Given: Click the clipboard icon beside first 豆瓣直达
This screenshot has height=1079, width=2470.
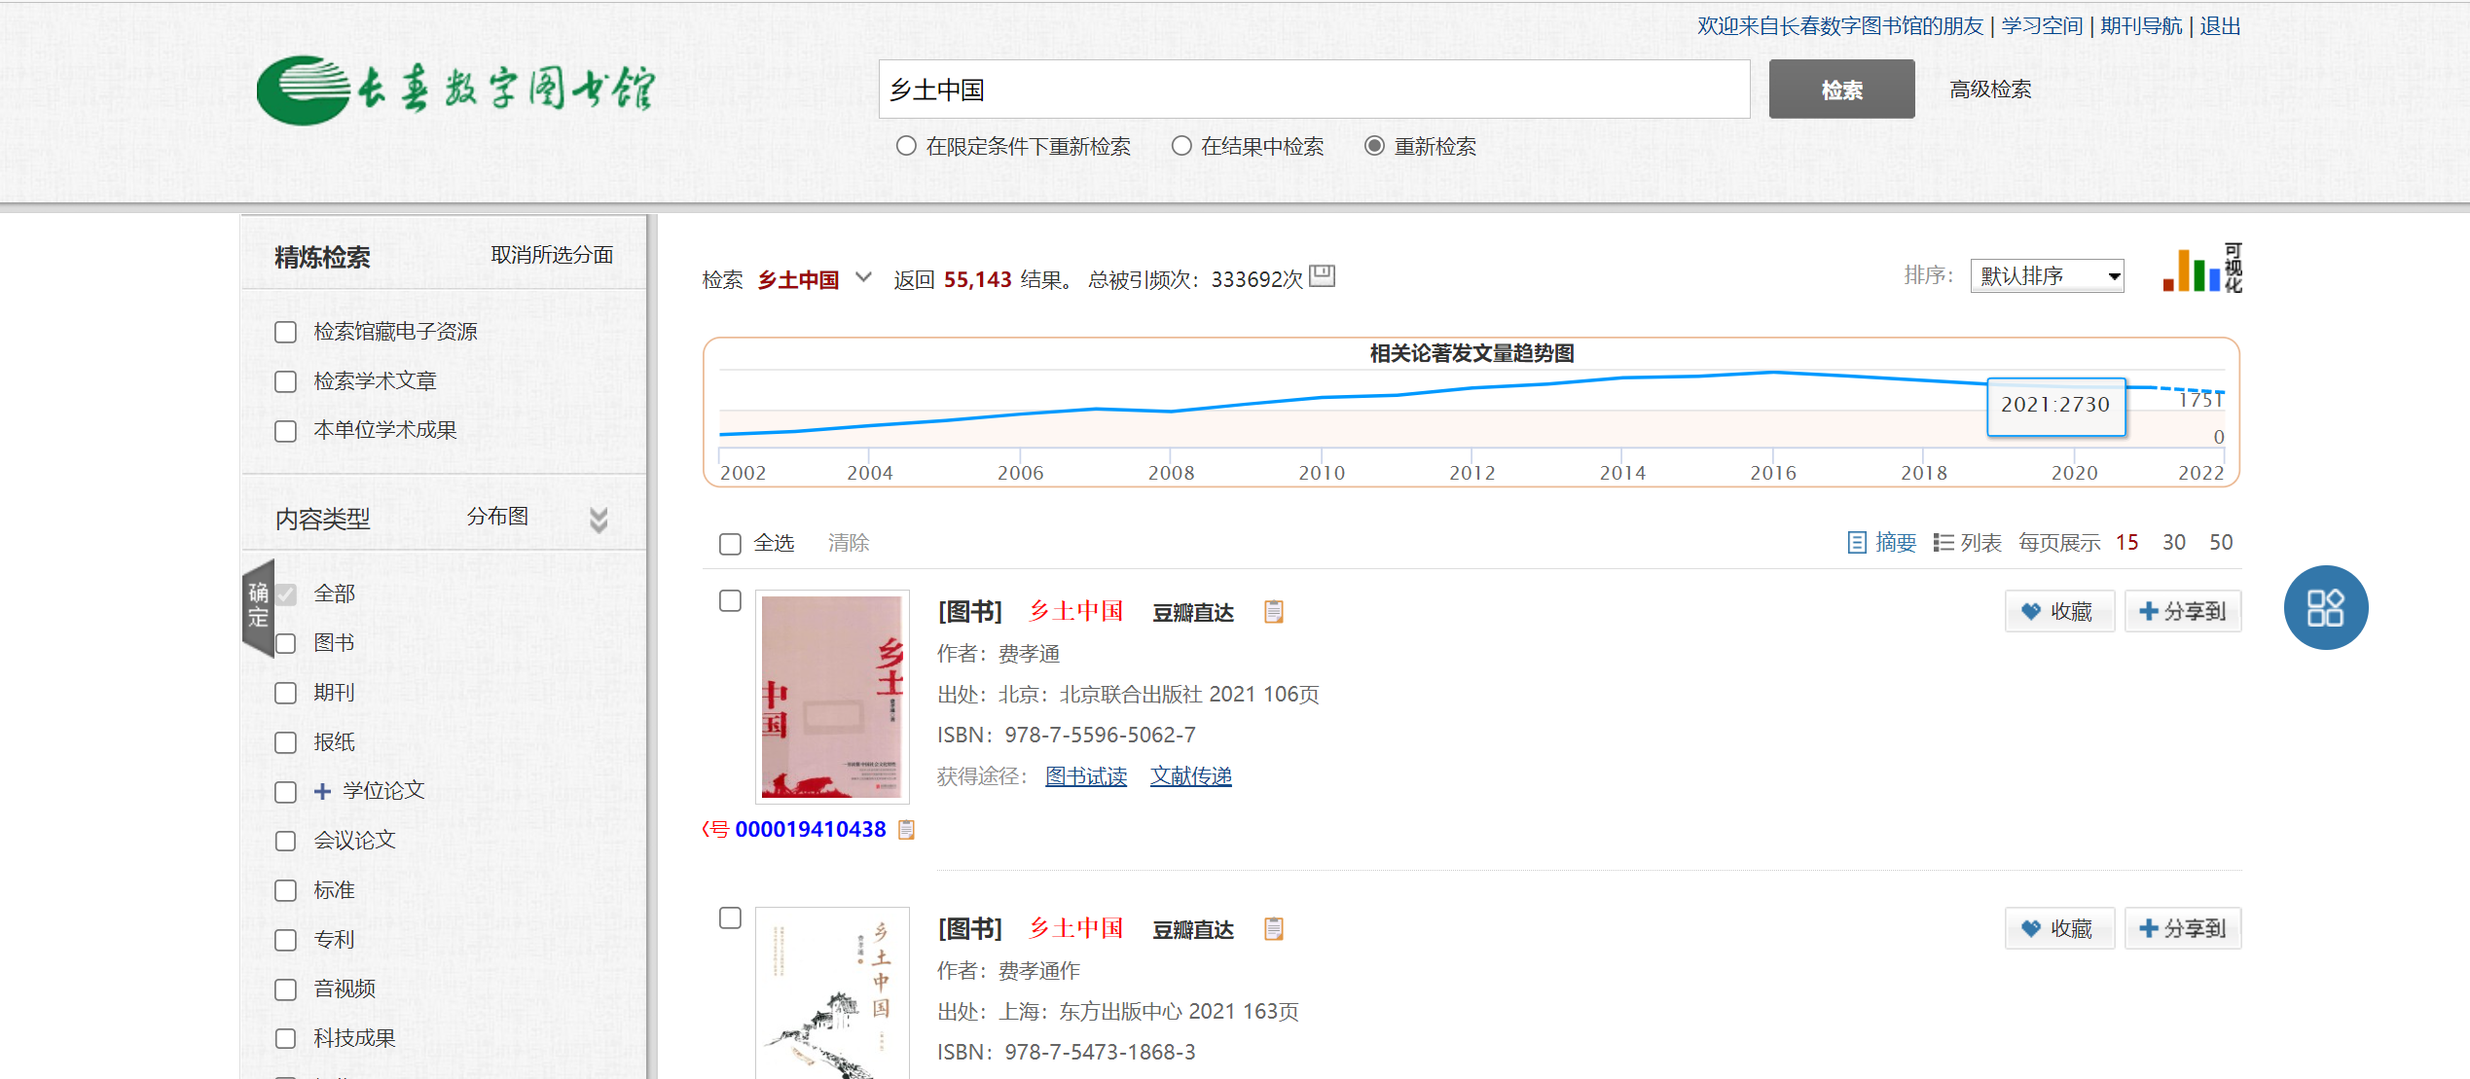Looking at the screenshot, I should pyautogui.click(x=1273, y=611).
